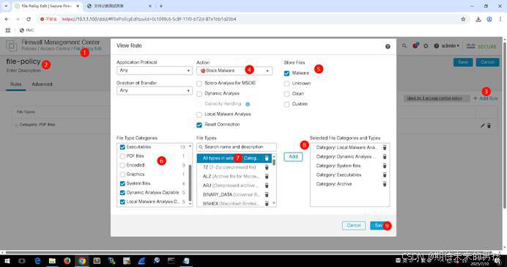This screenshot has height=267, width=507.
Task: Delete Category: Executables selected entry
Action: click(385, 175)
